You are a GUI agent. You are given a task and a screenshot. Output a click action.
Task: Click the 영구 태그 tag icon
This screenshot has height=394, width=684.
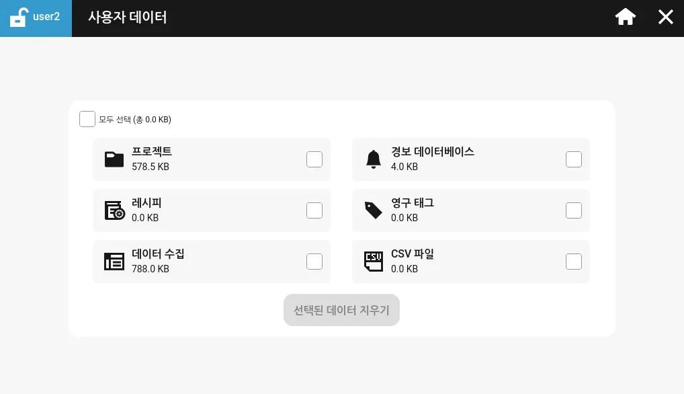374,210
